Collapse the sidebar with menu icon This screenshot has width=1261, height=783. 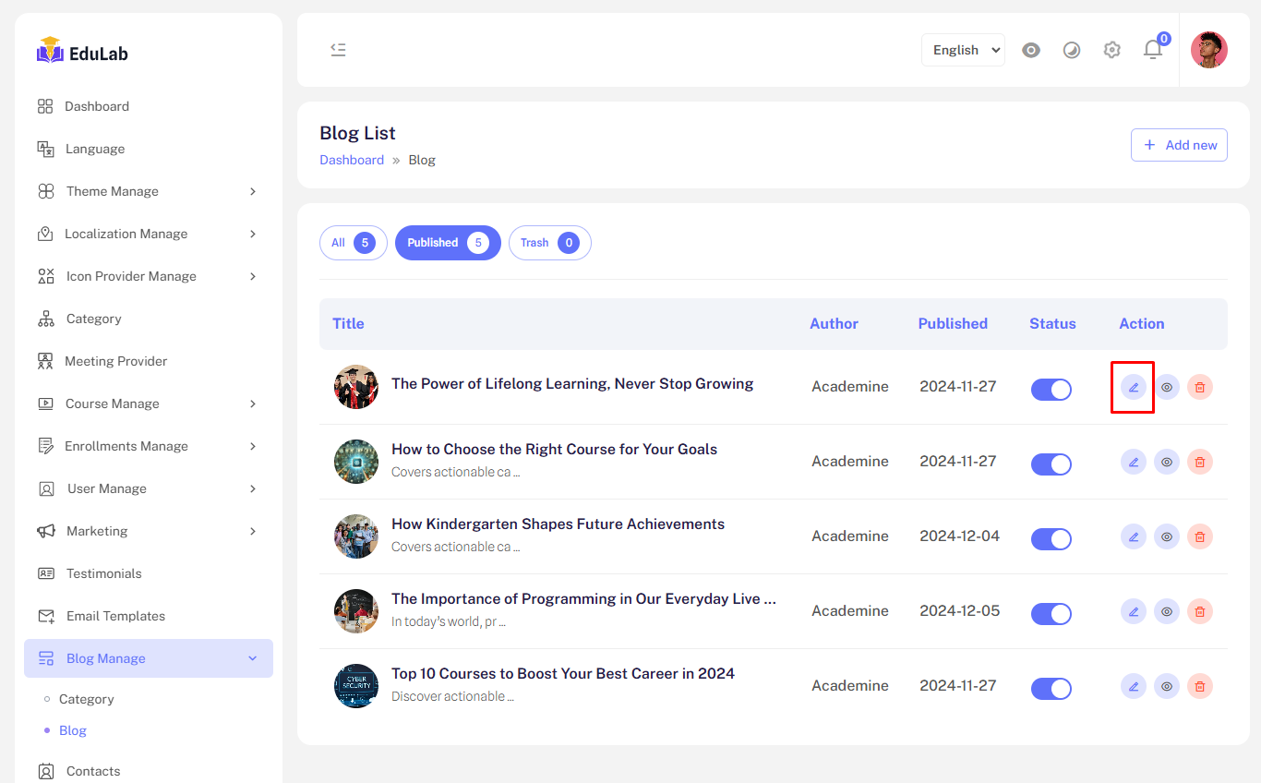point(338,50)
